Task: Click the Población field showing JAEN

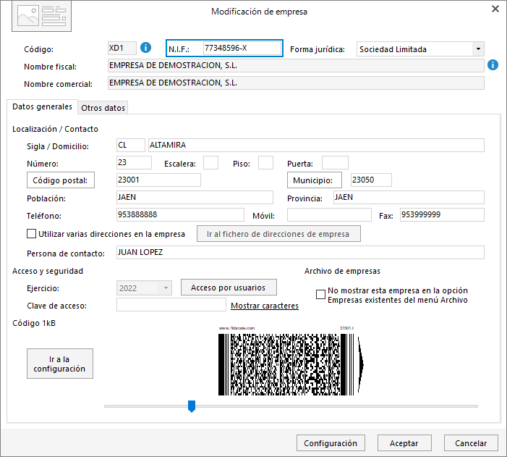Action: click(x=195, y=197)
